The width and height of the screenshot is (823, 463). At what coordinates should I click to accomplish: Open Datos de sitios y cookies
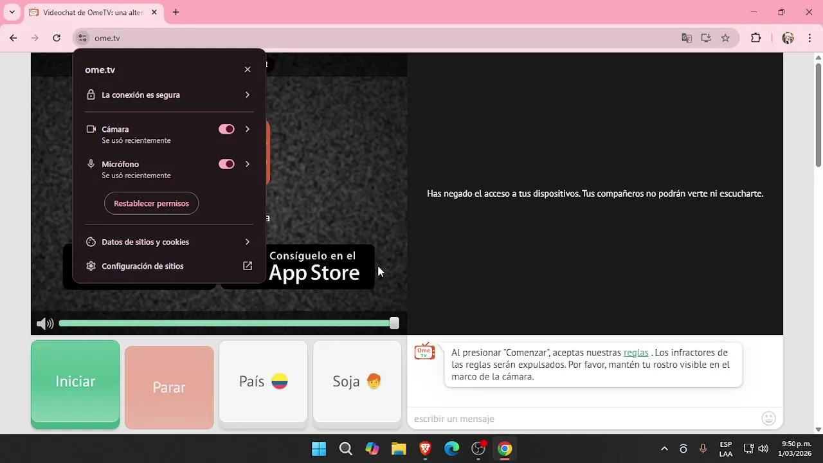coord(169,242)
